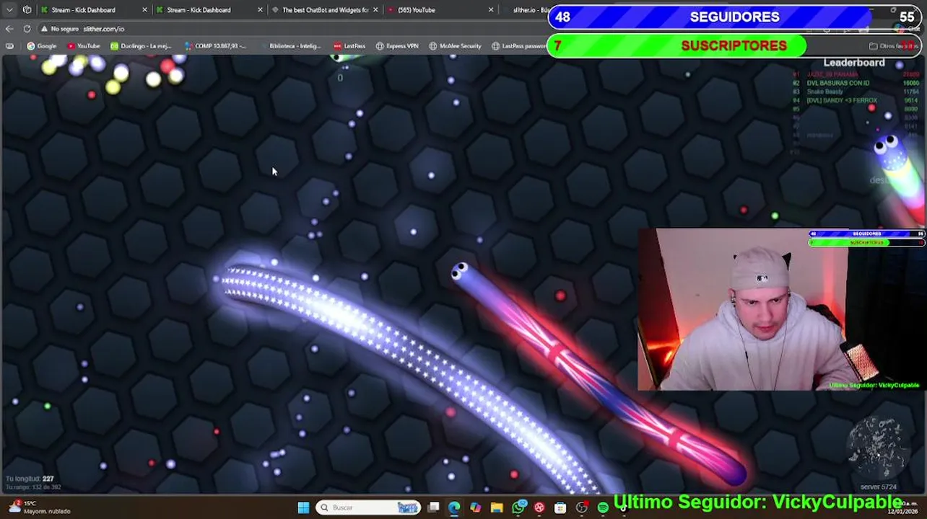
Task: Click the circular minimap in the game
Action: coord(876,448)
